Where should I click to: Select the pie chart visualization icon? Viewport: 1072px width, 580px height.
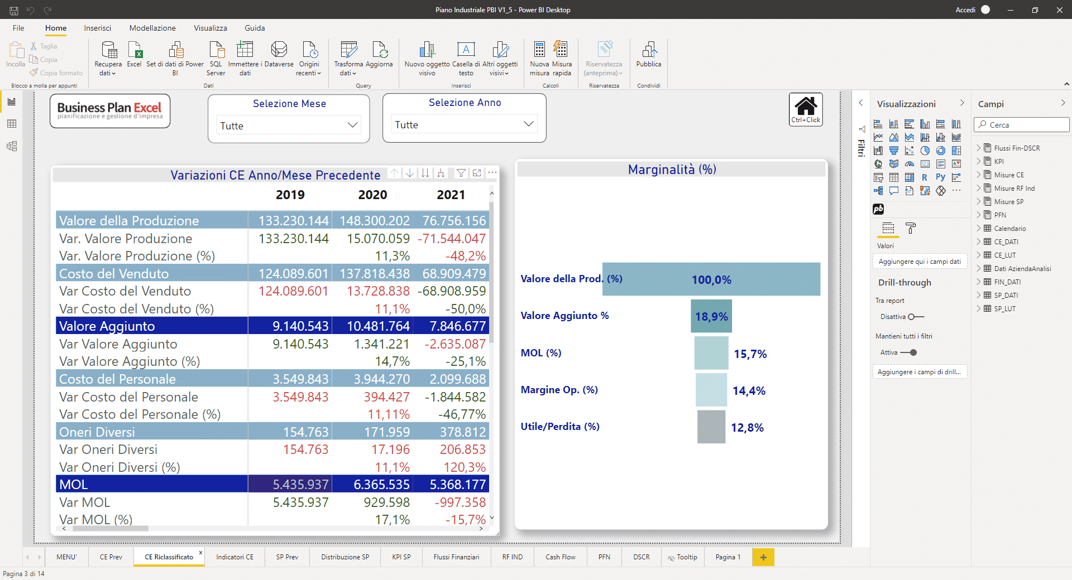pos(925,151)
